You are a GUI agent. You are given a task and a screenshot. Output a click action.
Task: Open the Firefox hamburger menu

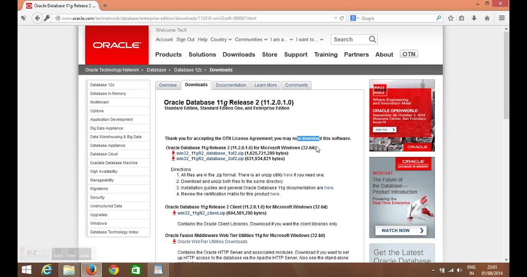point(502,18)
